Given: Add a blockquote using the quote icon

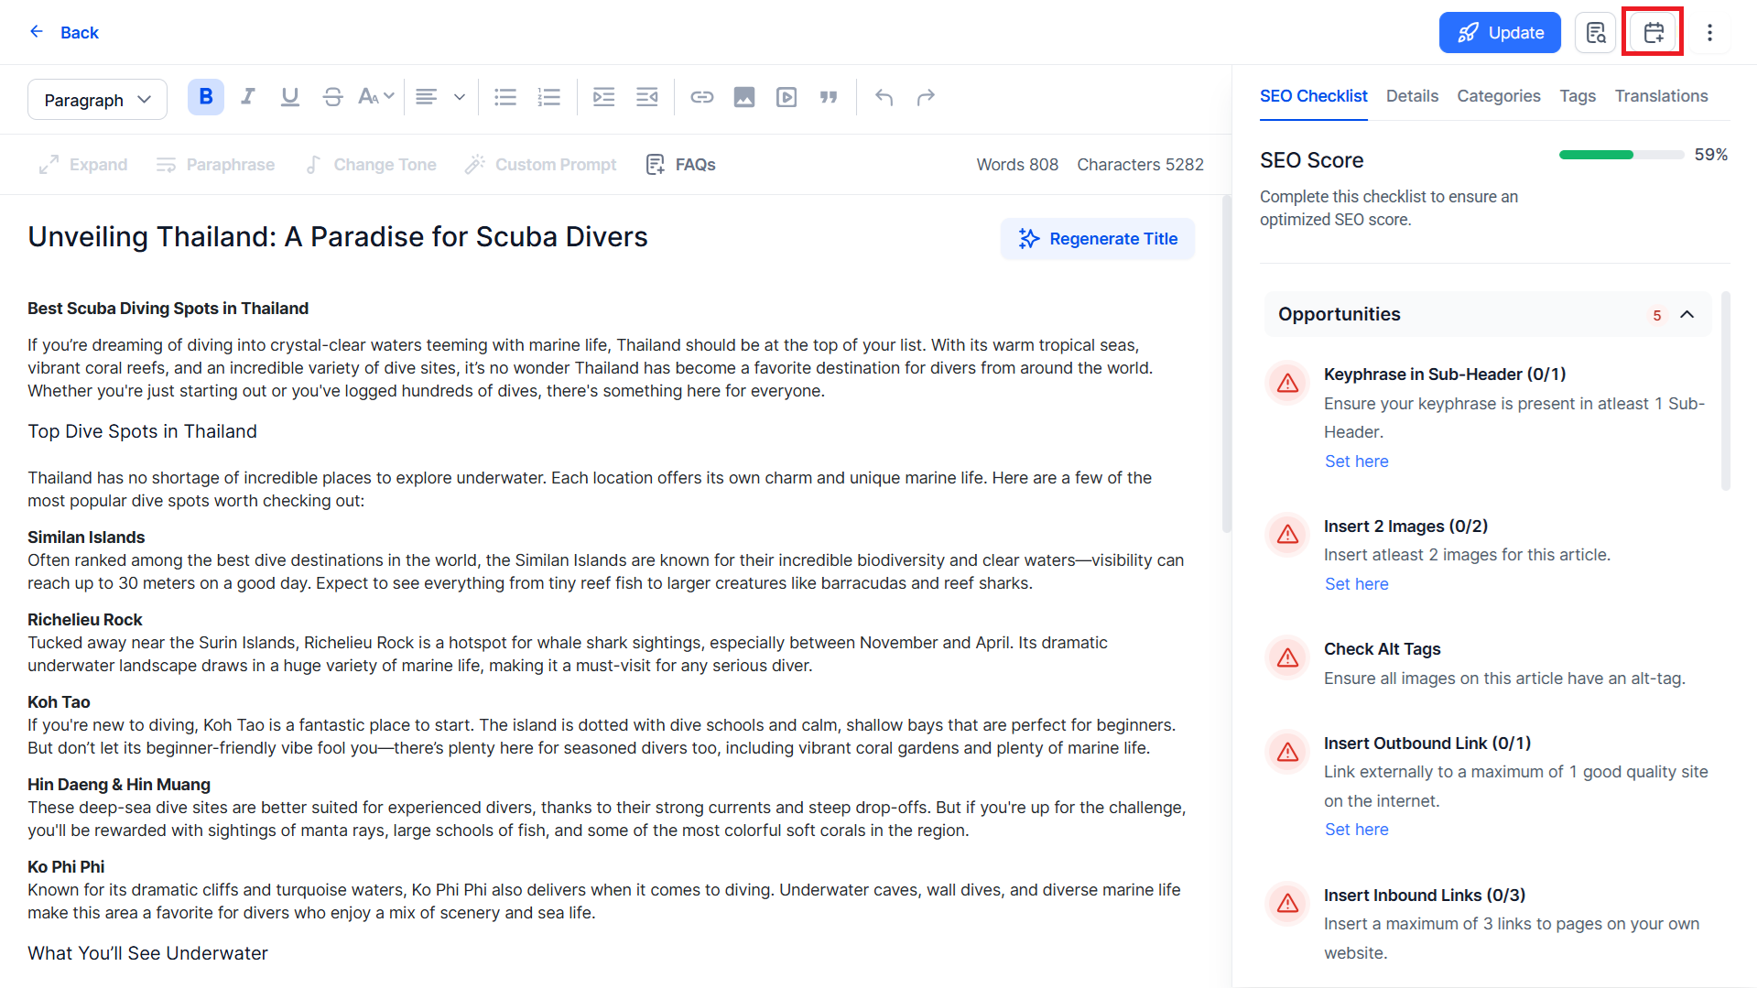Looking at the screenshot, I should pyautogui.click(x=829, y=97).
